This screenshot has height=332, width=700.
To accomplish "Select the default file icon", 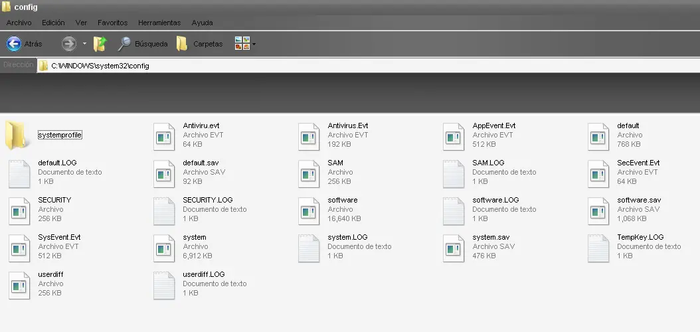I will click(598, 137).
